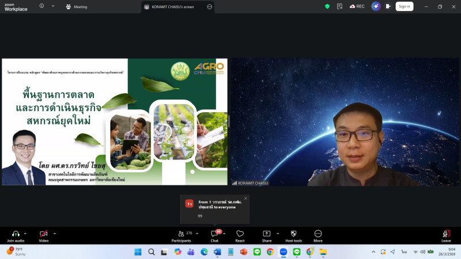Click the Windows Start button in taskbar
This screenshot has height=259, width=461.
point(138,252)
